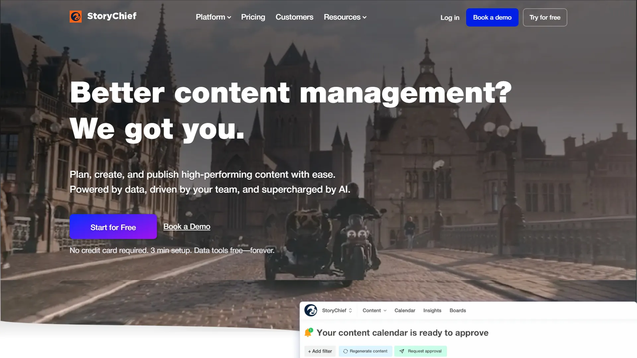Click the StoryChief avatar icon in the app preview

(311, 310)
